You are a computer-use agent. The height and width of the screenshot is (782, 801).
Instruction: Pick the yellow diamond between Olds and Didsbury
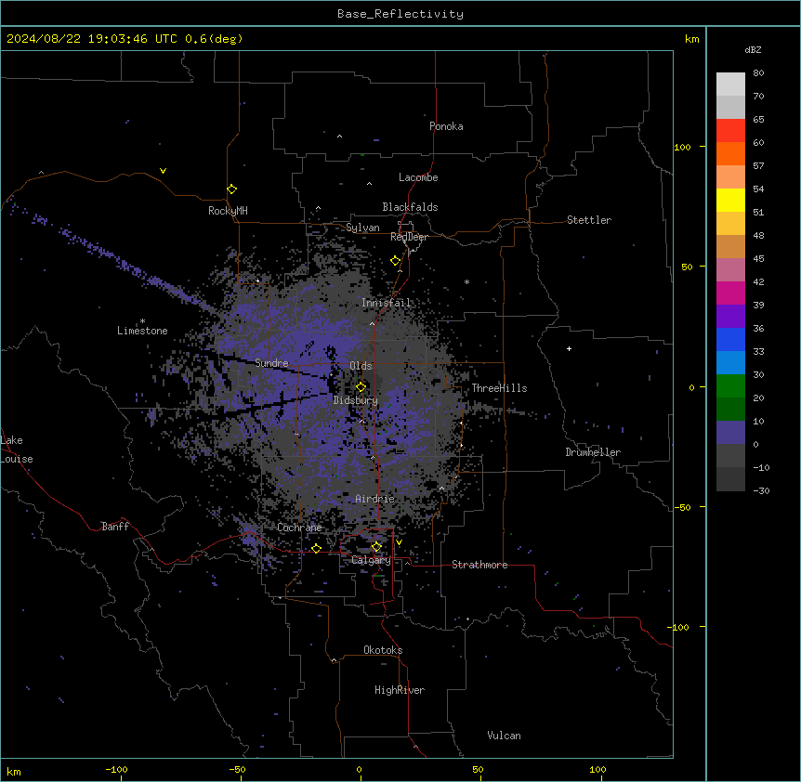click(361, 387)
